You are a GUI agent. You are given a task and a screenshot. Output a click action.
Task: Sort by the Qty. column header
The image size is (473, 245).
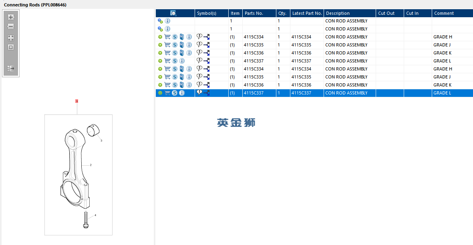[x=283, y=13]
